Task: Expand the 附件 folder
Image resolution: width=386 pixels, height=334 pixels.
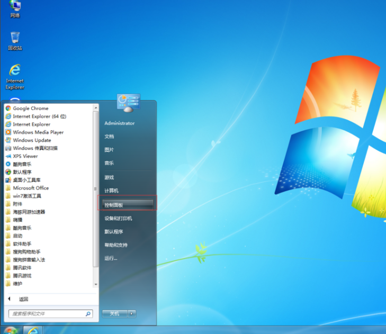Action: 18,204
